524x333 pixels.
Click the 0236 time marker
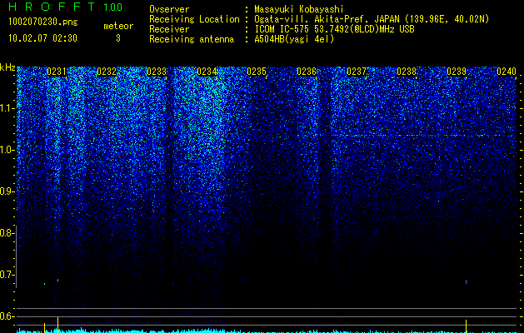[307, 72]
